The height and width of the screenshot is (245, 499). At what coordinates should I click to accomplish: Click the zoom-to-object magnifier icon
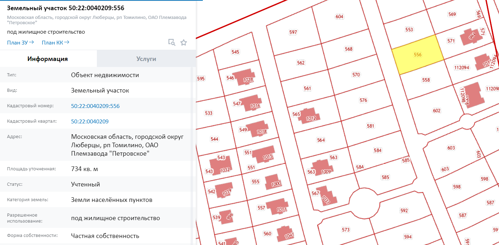pyautogui.click(x=172, y=42)
